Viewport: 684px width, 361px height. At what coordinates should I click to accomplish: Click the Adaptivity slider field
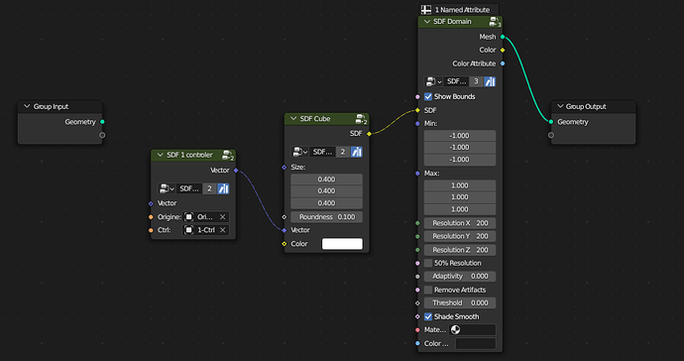pyautogui.click(x=460, y=276)
